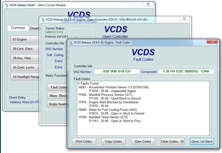Click the Print Codes button

click(x=84, y=142)
